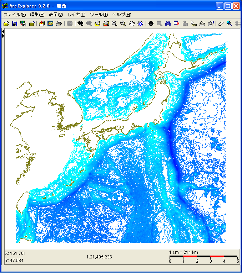Viewport: 242px width, 273px height.
Task: Open the レイヤ(L) menu
Action: 77,15
